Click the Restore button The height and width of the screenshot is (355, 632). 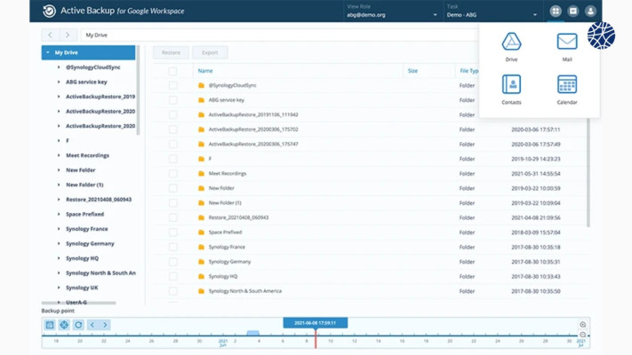(171, 52)
